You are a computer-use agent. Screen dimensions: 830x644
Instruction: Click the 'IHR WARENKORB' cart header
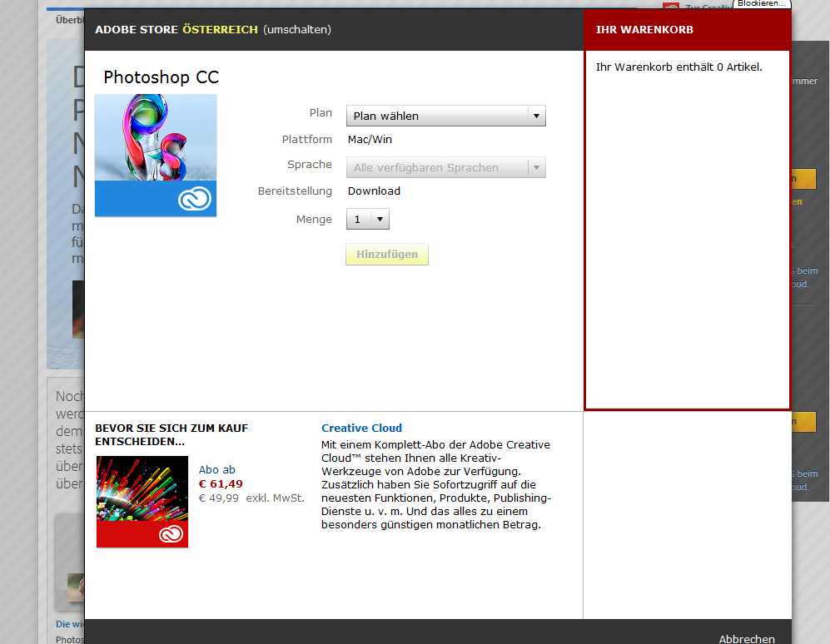(x=644, y=30)
